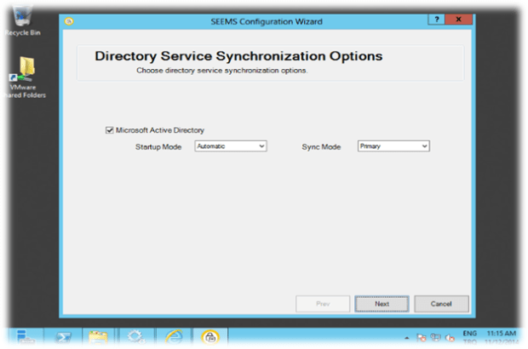Click the Prev button
This screenshot has height=349, width=528.
pyautogui.click(x=323, y=304)
